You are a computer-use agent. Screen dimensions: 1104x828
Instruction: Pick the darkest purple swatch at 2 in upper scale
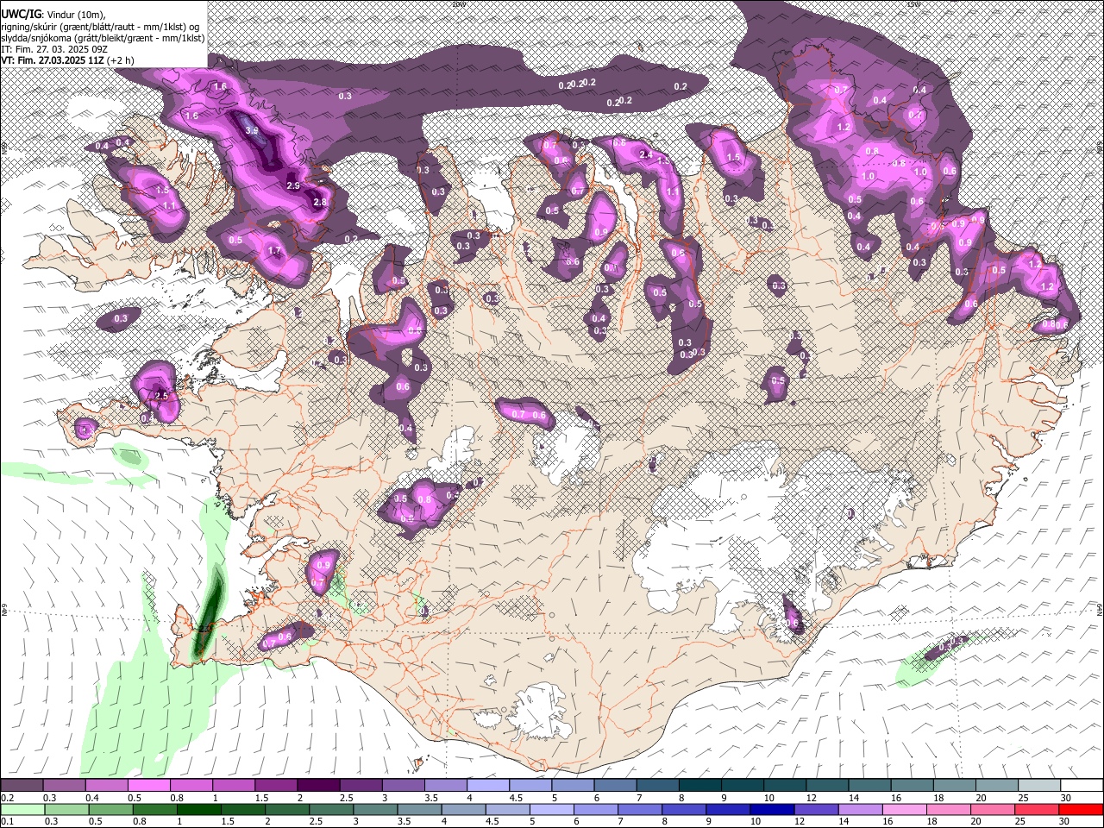[x=317, y=786]
